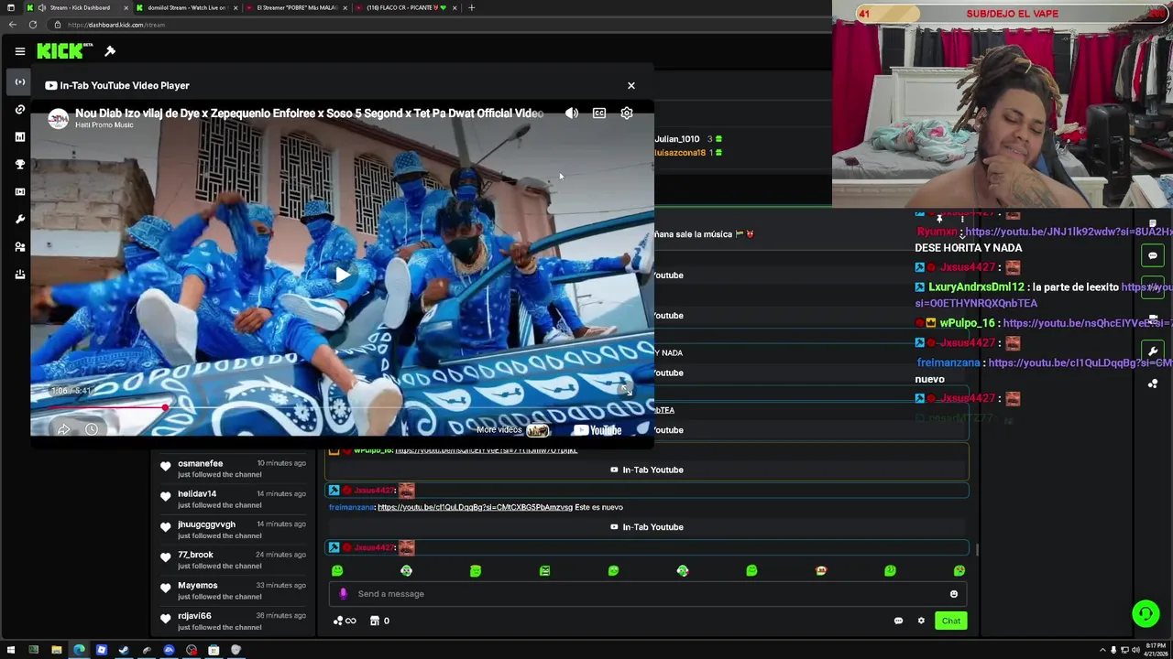Close the In-Tab YouTube Video Player
The image size is (1173, 659).
[630, 85]
